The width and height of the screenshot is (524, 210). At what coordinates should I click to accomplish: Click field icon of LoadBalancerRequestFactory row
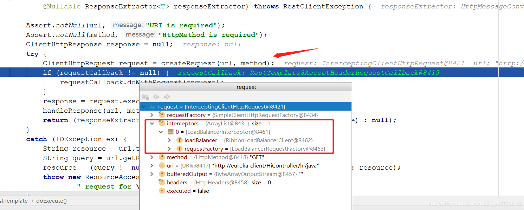pyautogui.click(x=179, y=149)
